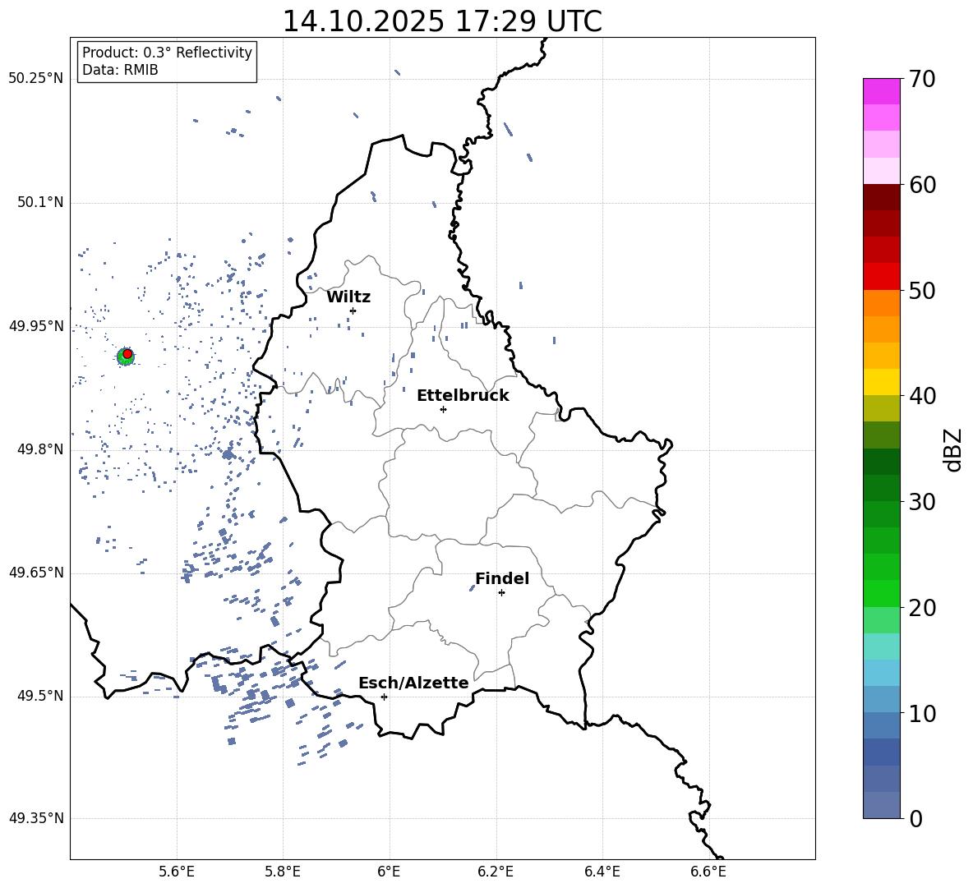Click the colorbar tick value 60

coord(922,185)
